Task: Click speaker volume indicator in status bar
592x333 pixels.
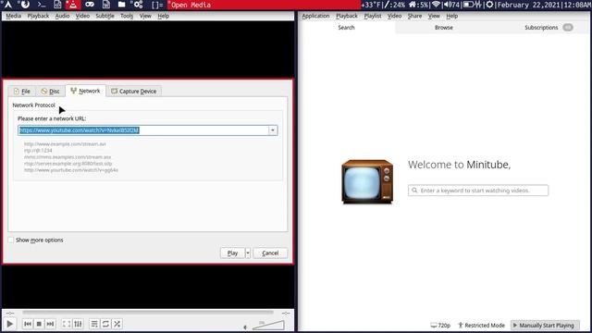Action: [x=451, y=5]
